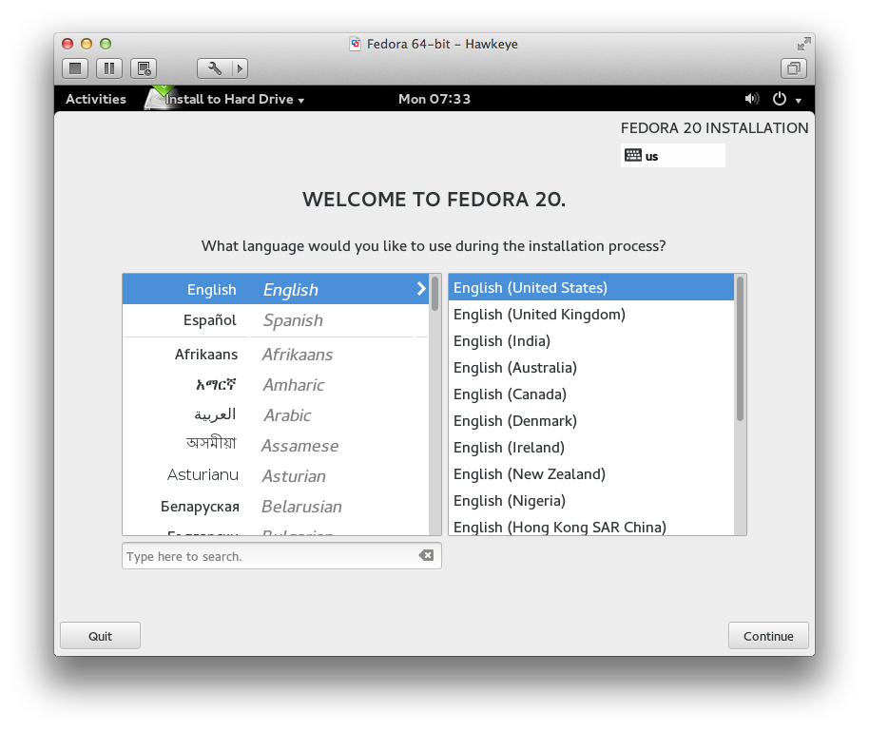Choose English (India) locale

[x=591, y=341]
